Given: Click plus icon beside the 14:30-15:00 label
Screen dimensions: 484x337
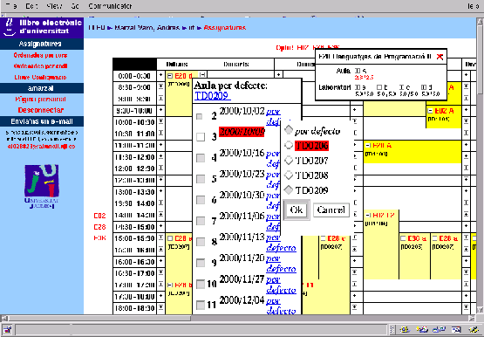Looking at the screenshot, I should coord(160,226).
